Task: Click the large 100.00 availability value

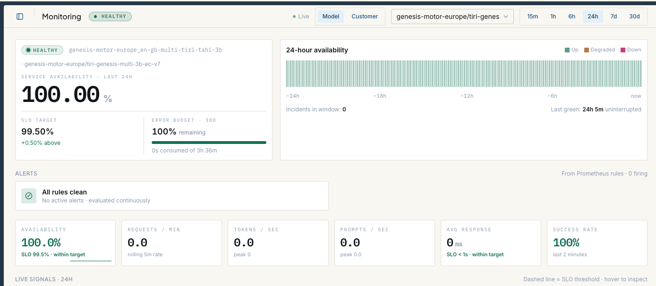Action: pyautogui.click(x=60, y=95)
